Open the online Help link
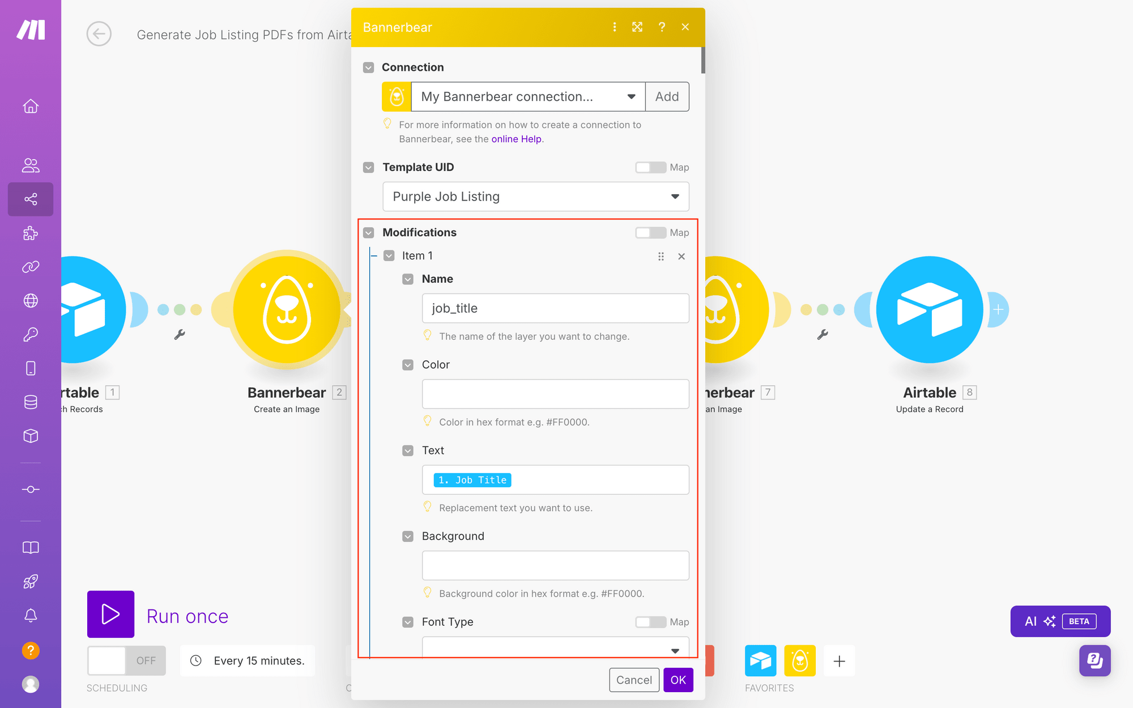 pyautogui.click(x=516, y=139)
